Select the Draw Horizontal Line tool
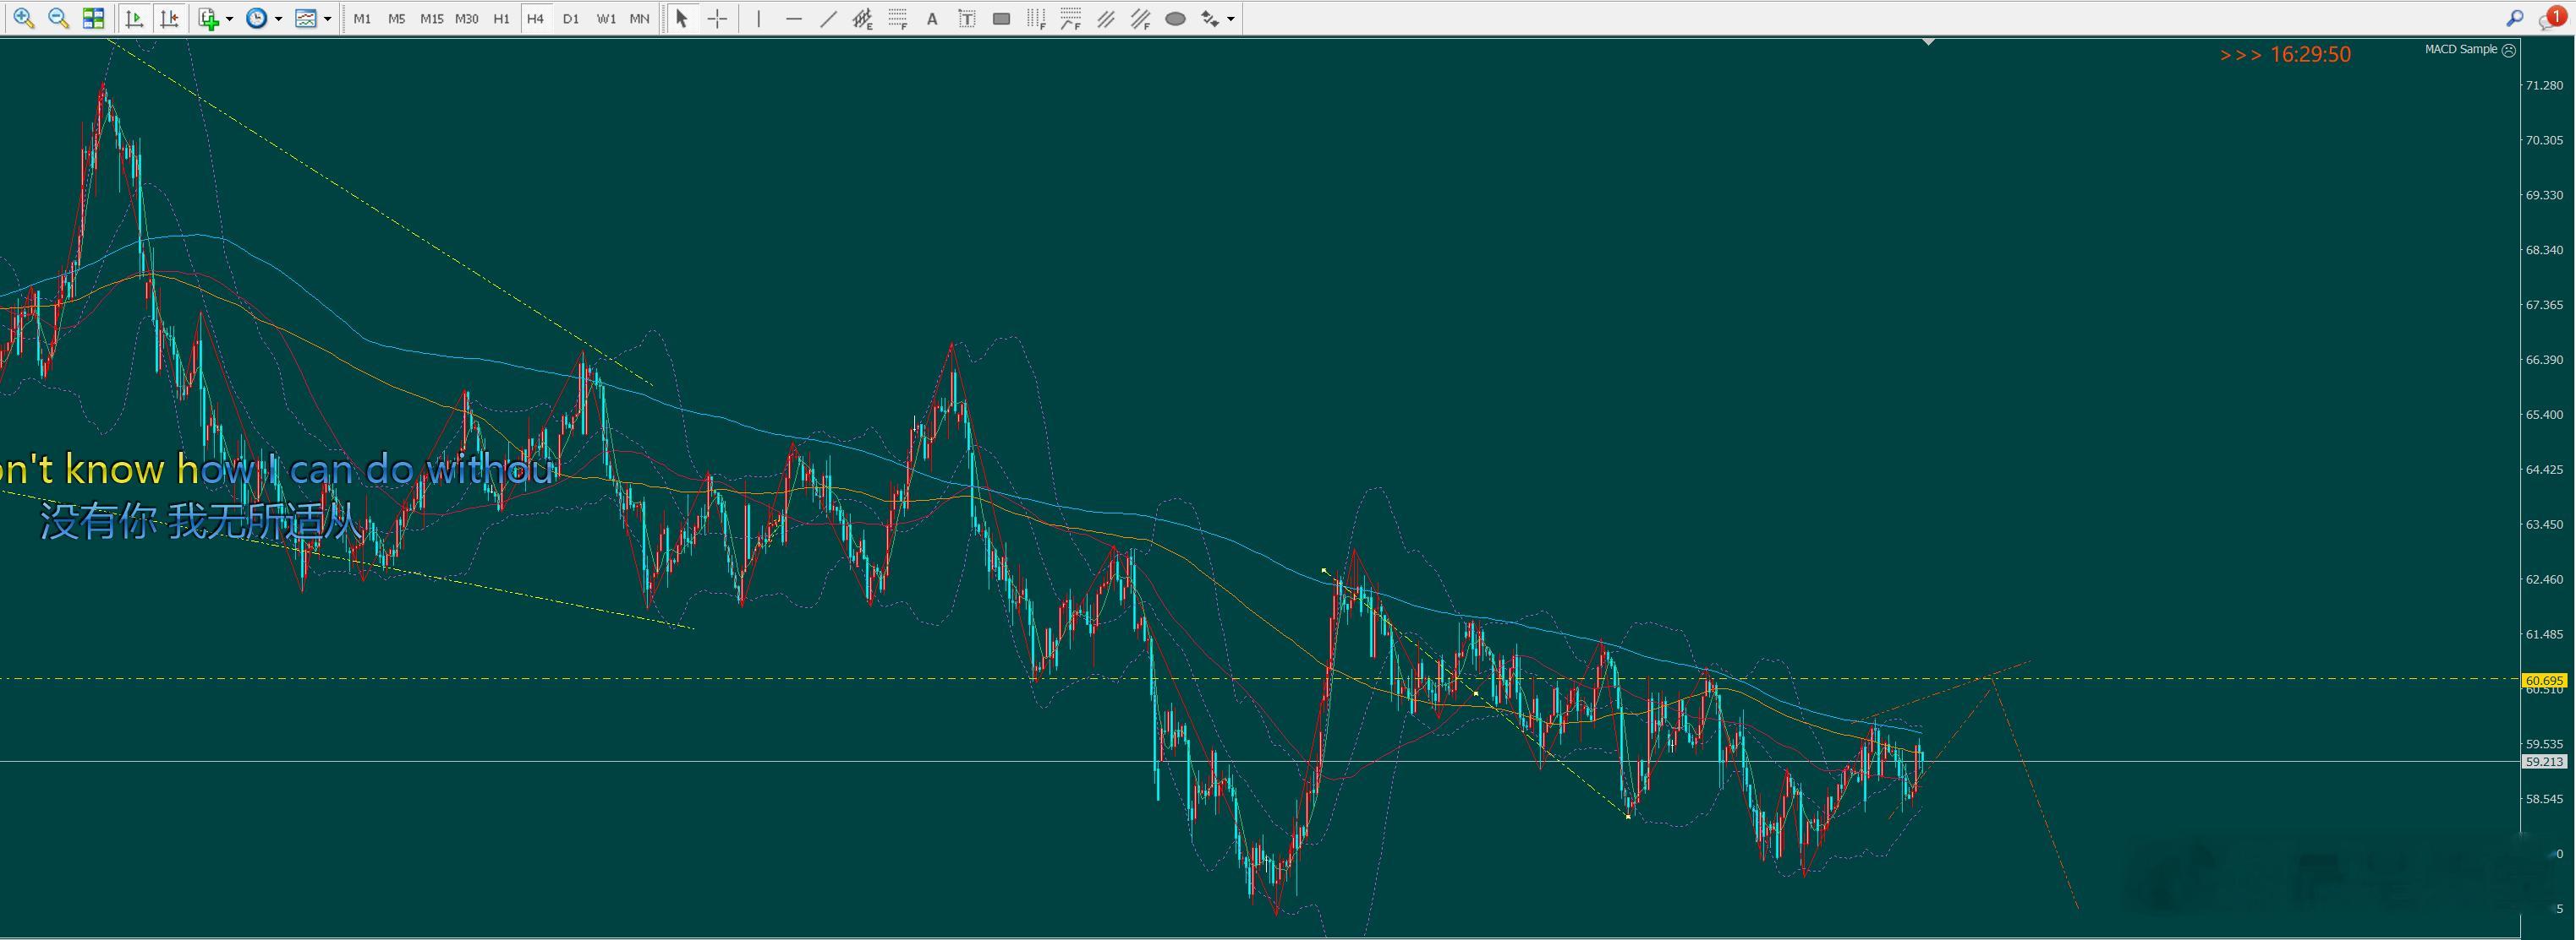The height and width of the screenshot is (940, 2576). coord(793,18)
